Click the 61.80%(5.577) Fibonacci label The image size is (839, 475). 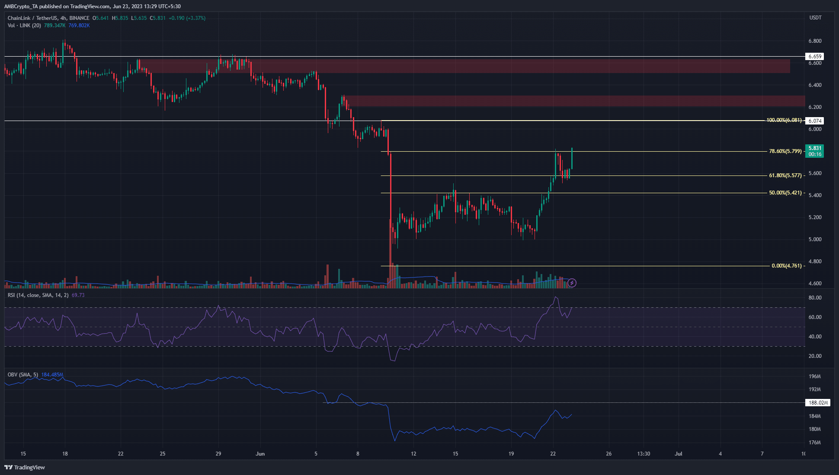(x=785, y=175)
